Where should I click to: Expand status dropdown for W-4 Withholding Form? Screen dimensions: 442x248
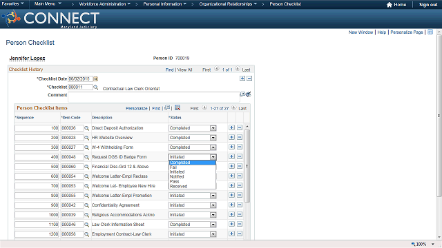tap(213, 147)
